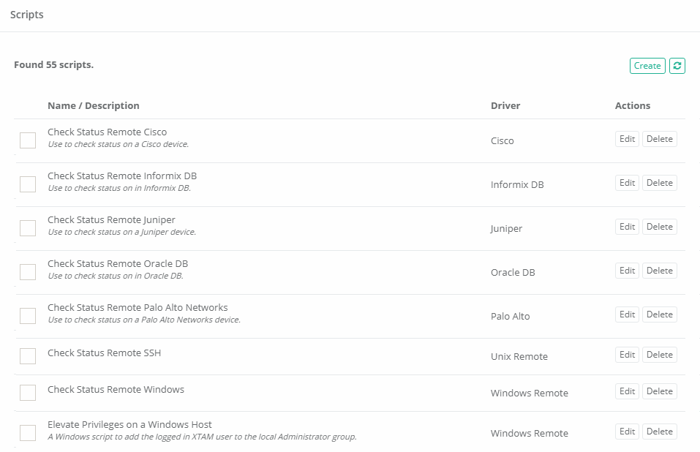Select checkbox beside Check Status Remote SSH

pos(28,356)
